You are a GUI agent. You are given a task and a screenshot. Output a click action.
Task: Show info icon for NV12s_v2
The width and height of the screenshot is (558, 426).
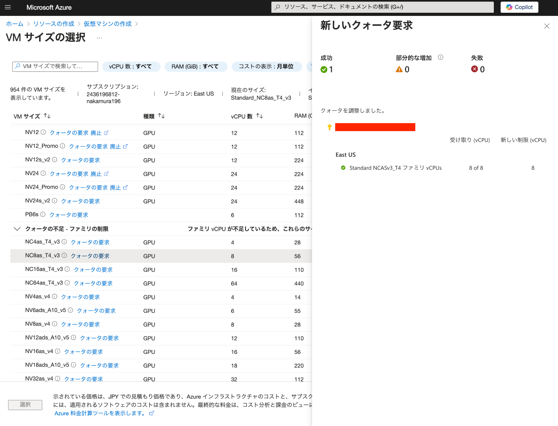click(55, 159)
